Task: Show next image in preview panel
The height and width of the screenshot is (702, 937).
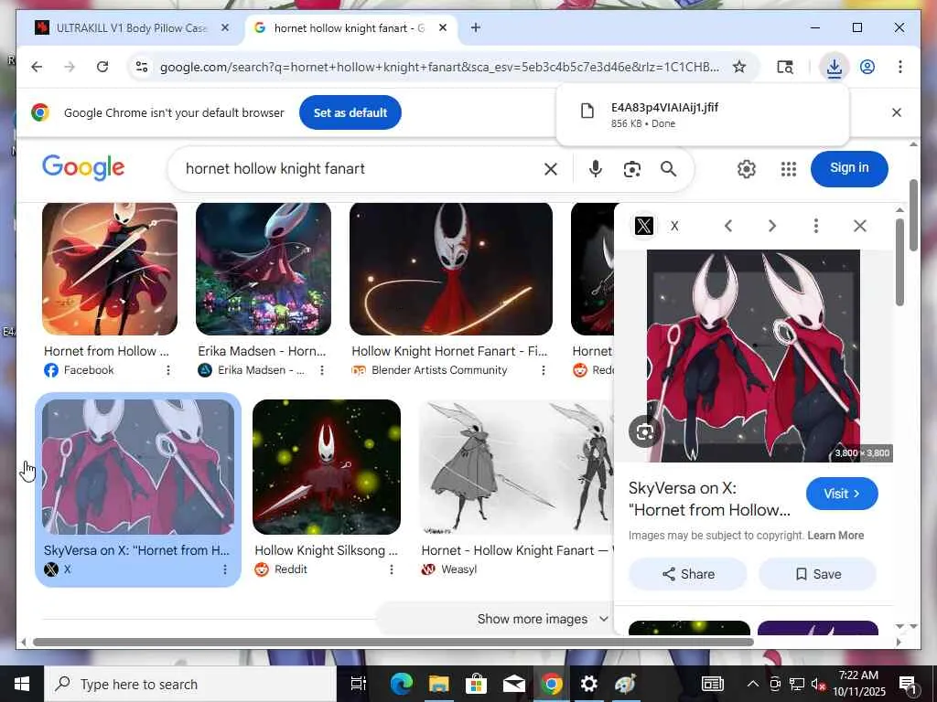Action: click(771, 226)
